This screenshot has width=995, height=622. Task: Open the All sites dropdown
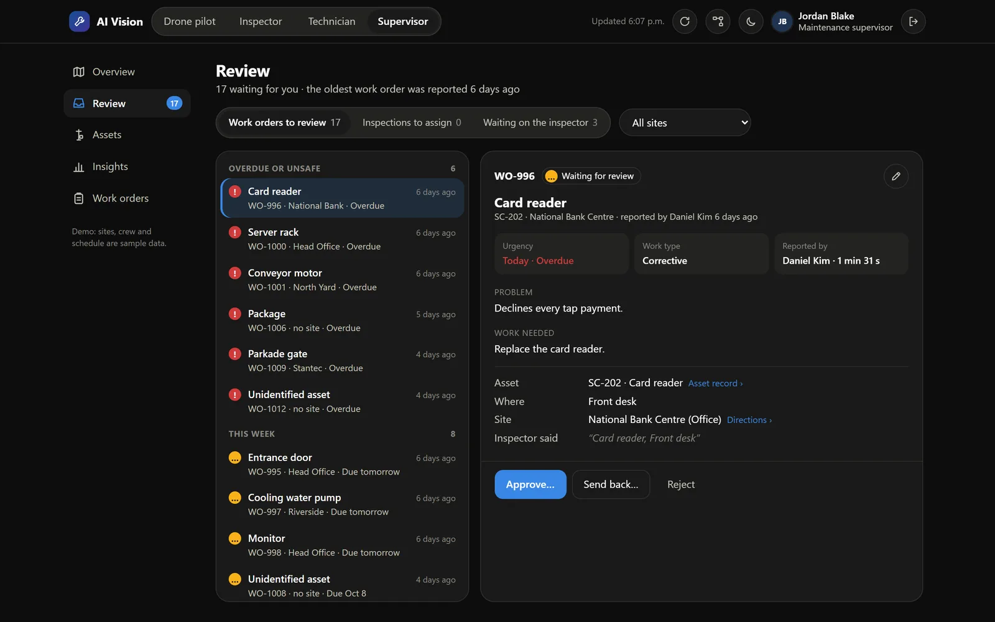tap(685, 123)
